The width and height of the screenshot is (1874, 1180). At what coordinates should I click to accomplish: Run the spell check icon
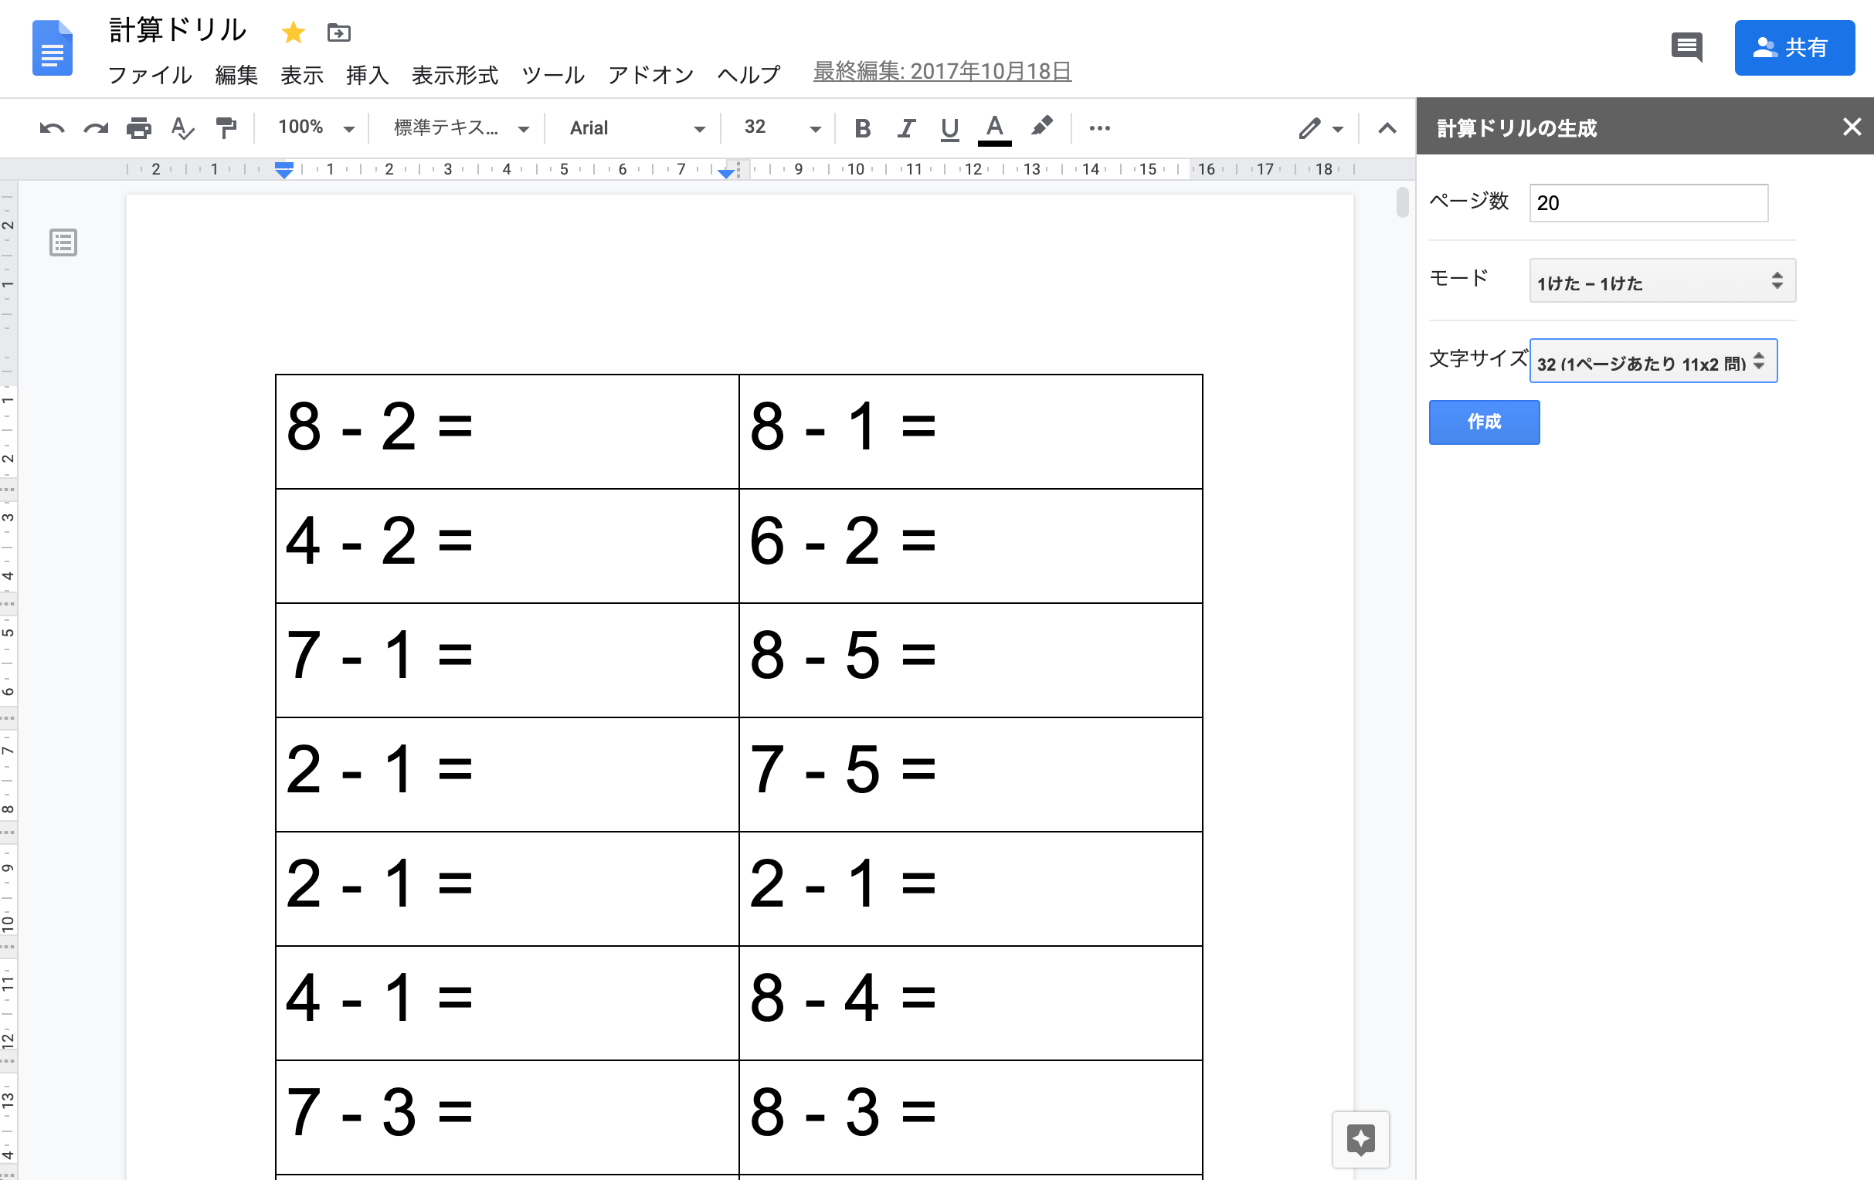tap(182, 128)
